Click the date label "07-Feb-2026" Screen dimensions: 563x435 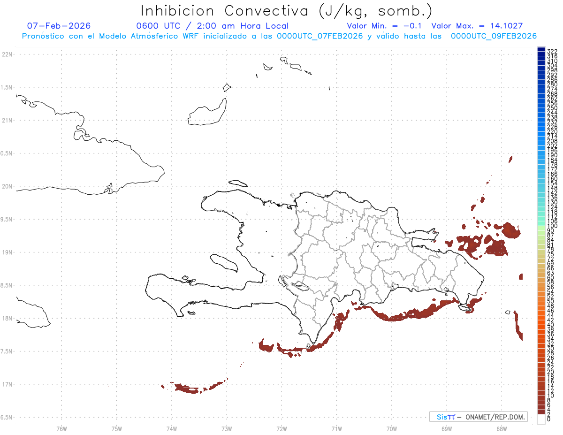pyautogui.click(x=59, y=26)
